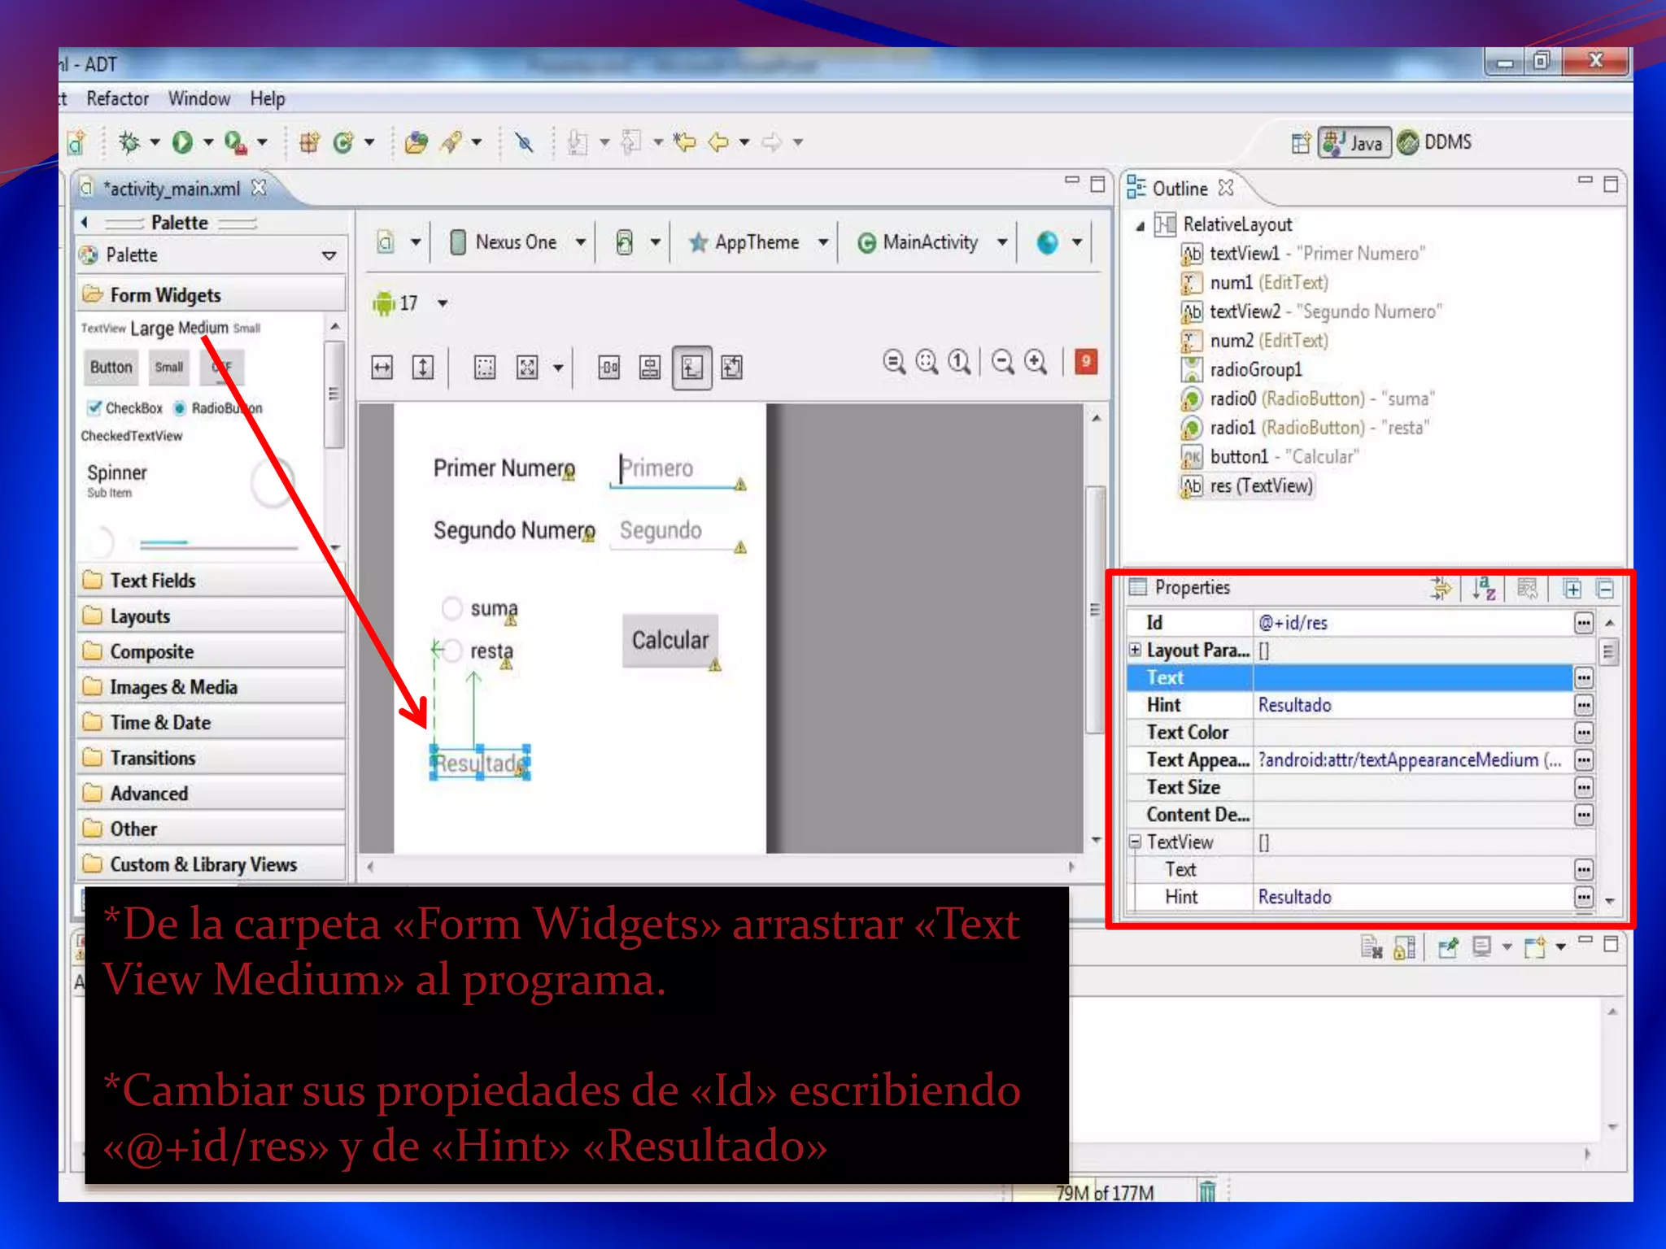Click the Android API 17 icon
This screenshot has width=1666, height=1249.
click(x=382, y=303)
